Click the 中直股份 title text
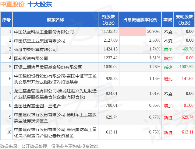 click(x=12, y=4)
